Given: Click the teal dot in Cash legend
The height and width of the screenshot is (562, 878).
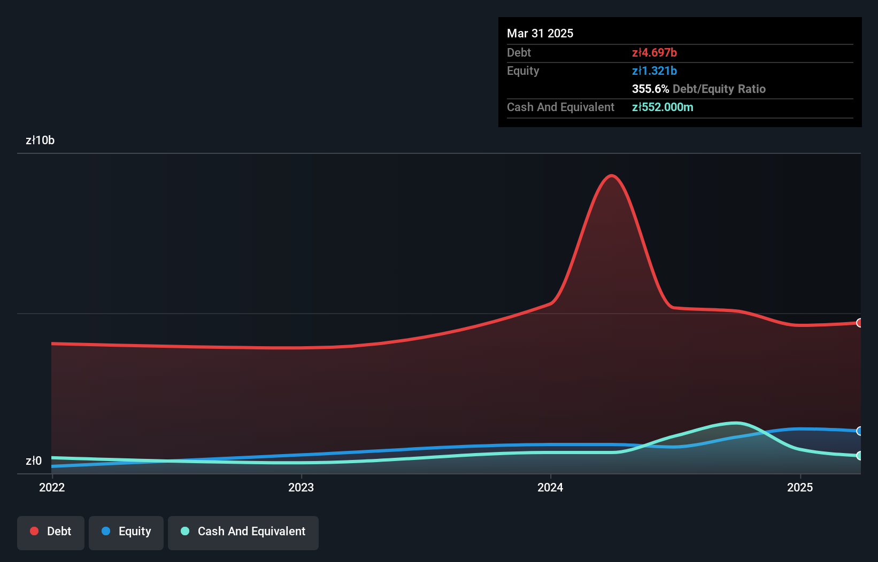Looking at the screenshot, I should 185,531.
